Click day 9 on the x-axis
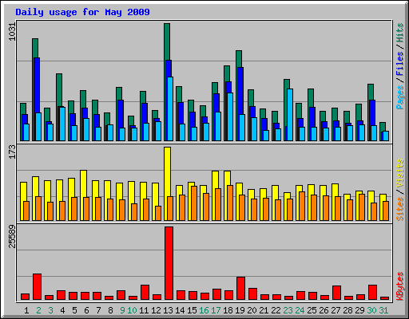The width and height of the screenshot is (409, 319). click(122, 310)
